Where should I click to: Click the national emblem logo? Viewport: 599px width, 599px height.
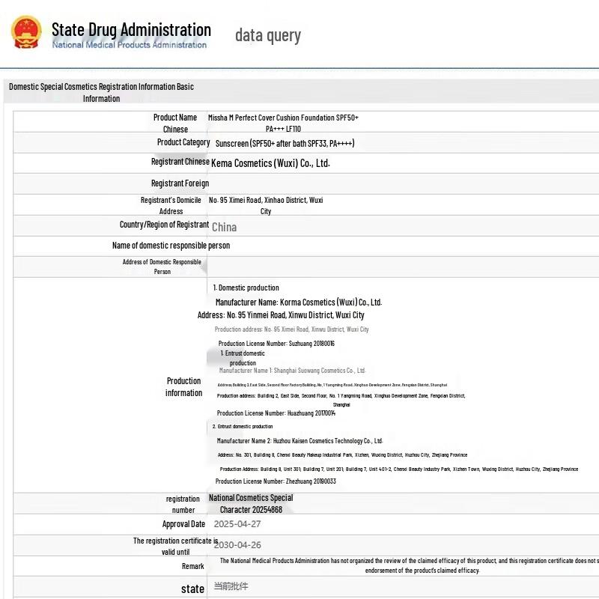26,32
